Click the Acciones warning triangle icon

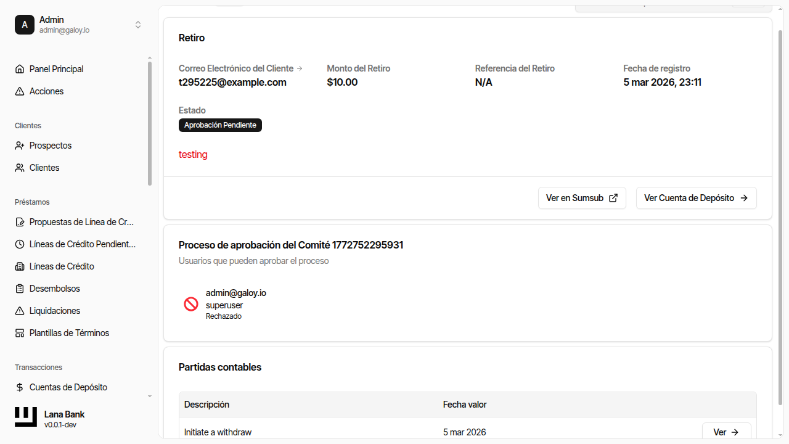(20, 91)
